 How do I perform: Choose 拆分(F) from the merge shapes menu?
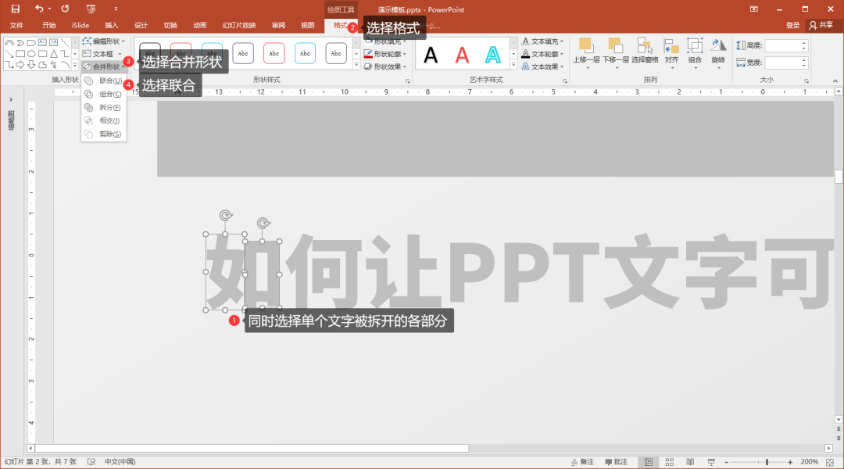104,107
